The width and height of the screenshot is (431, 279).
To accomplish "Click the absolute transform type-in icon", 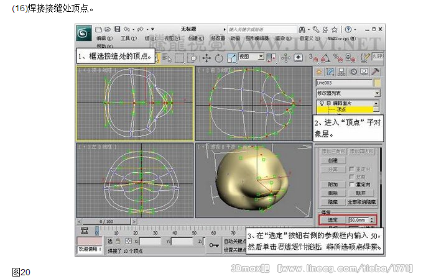I will pyautogui.click(x=128, y=241).
